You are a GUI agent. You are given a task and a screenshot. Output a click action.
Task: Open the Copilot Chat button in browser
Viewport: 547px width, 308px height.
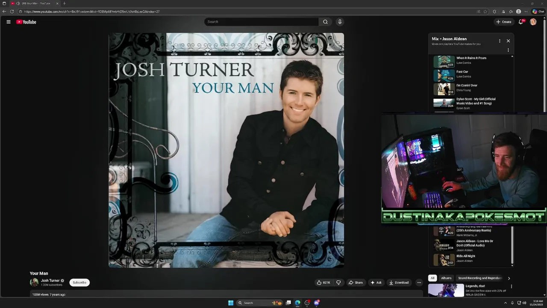(x=538, y=12)
